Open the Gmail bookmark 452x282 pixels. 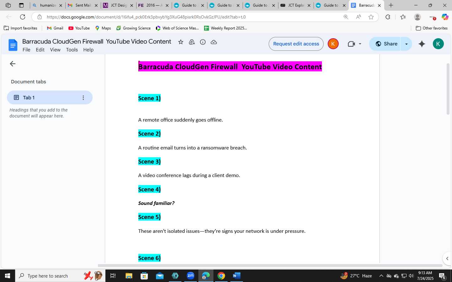tap(55, 28)
